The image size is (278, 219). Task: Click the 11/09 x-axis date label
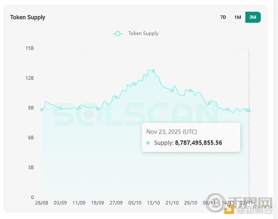pos(79,202)
